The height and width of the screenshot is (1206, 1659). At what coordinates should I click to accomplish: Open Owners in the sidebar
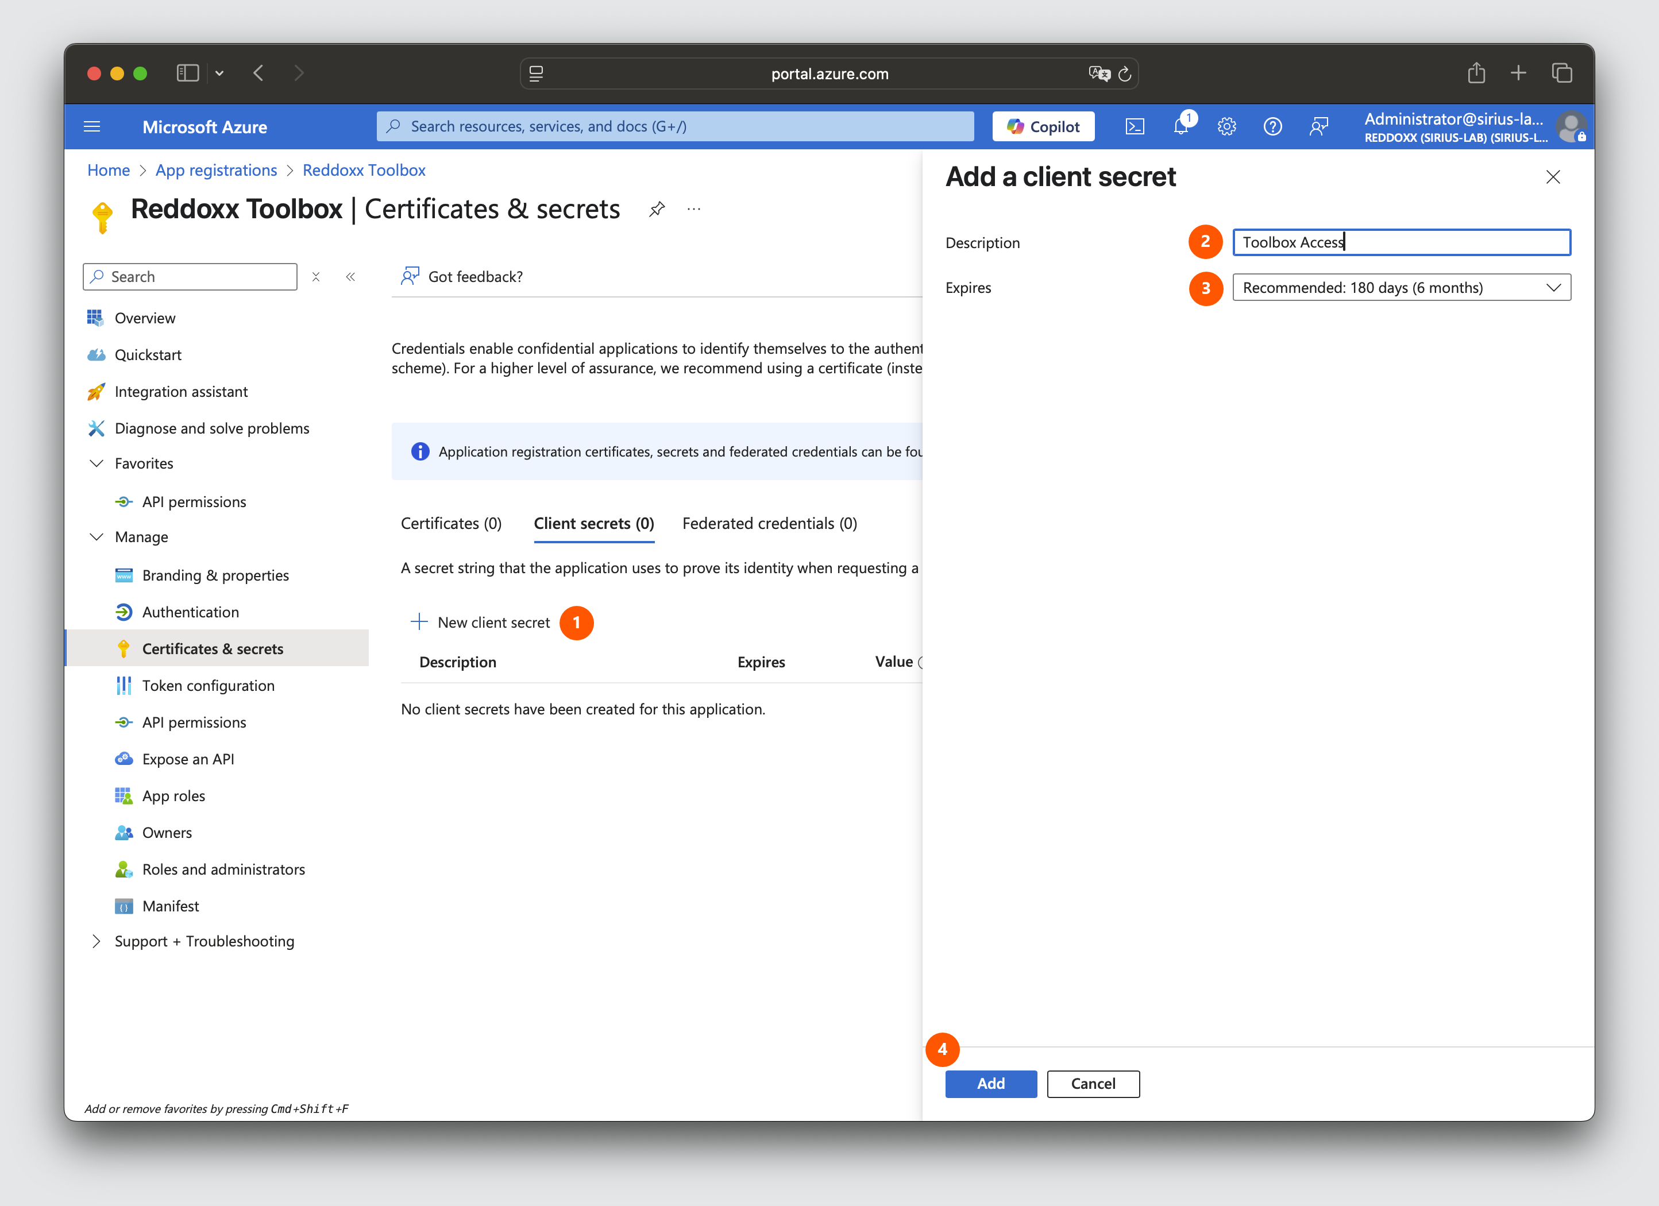pyautogui.click(x=167, y=832)
